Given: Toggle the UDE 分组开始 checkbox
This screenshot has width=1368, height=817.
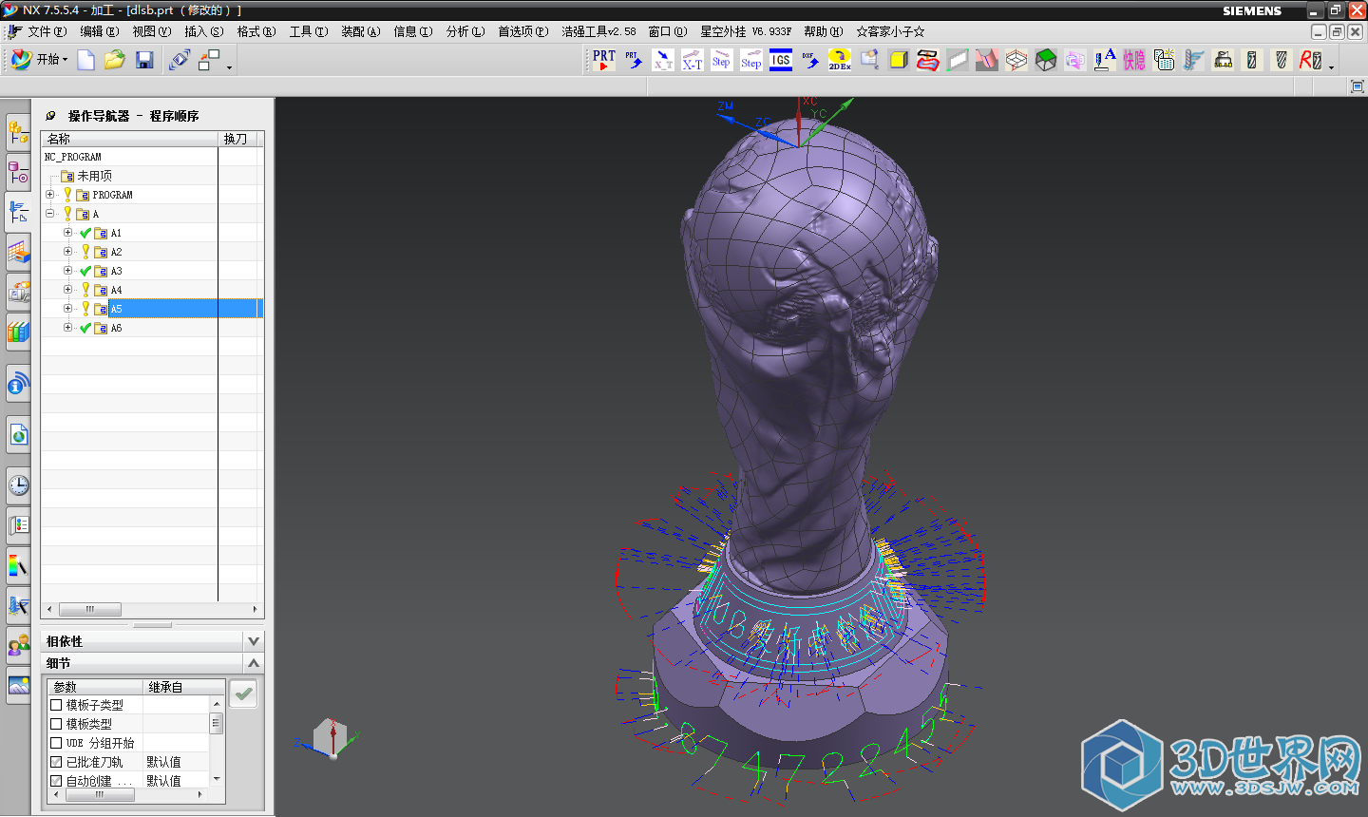Looking at the screenshot, I should click(56, 743).
